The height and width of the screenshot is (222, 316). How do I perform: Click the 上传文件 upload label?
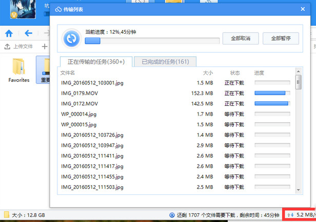coord(23,47)
